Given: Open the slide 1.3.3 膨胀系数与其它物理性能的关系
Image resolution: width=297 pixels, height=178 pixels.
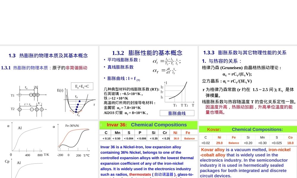Looking at the screenshot, I should pyautogui.click(x=248, y=82).
